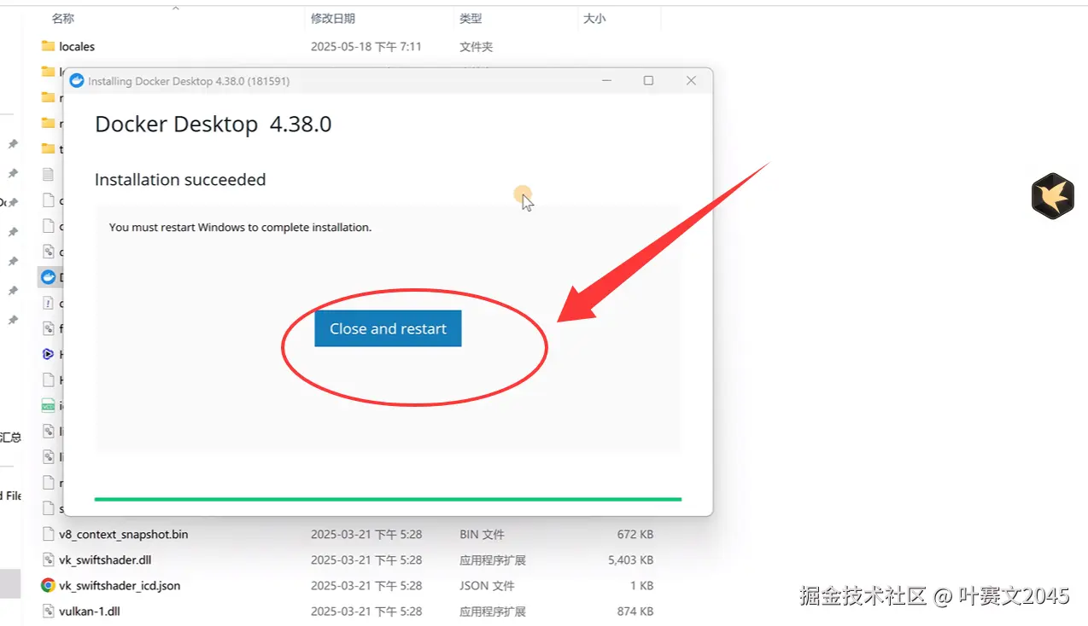Click the restart Windows message text

pos(240,228)
